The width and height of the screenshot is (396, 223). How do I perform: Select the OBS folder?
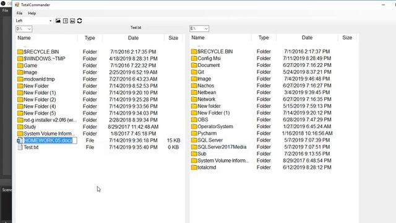[x=200, y=120]
